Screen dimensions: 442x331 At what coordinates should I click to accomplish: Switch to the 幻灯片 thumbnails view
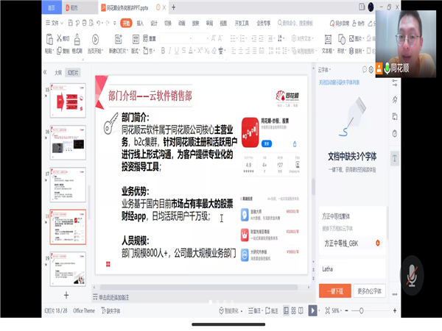(x=72, y=73)
